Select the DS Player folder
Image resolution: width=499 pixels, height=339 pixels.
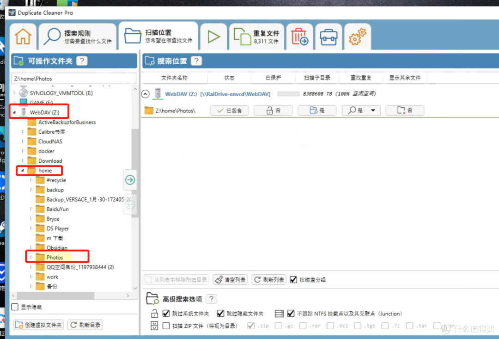coord(58,228)
